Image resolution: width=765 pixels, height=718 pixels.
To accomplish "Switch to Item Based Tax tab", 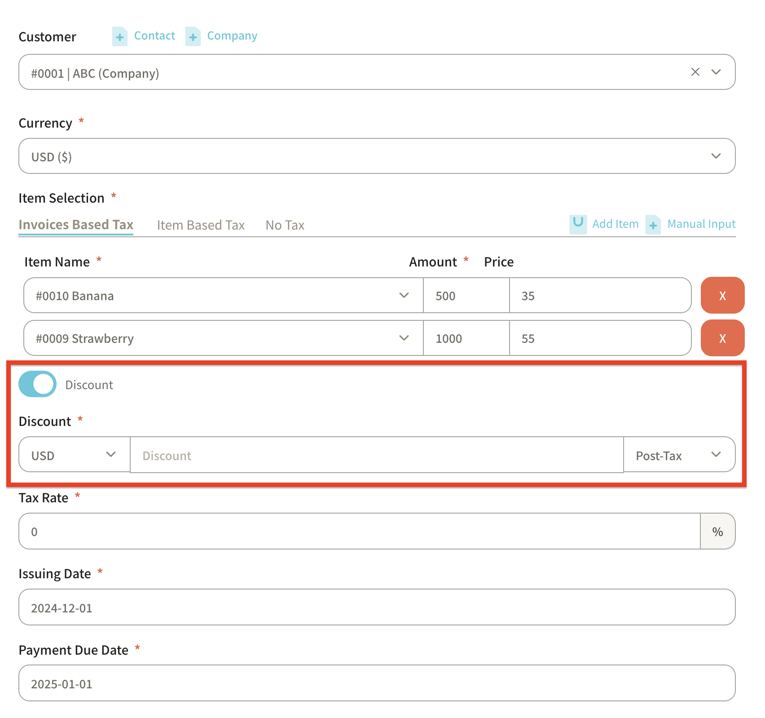I will coord(201,225).
